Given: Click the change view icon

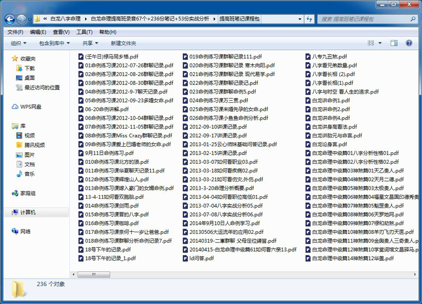Looking at the screenshot, I should pos(370,43).
